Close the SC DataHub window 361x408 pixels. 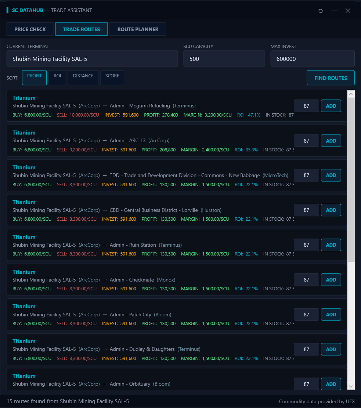tap(348, 11)
